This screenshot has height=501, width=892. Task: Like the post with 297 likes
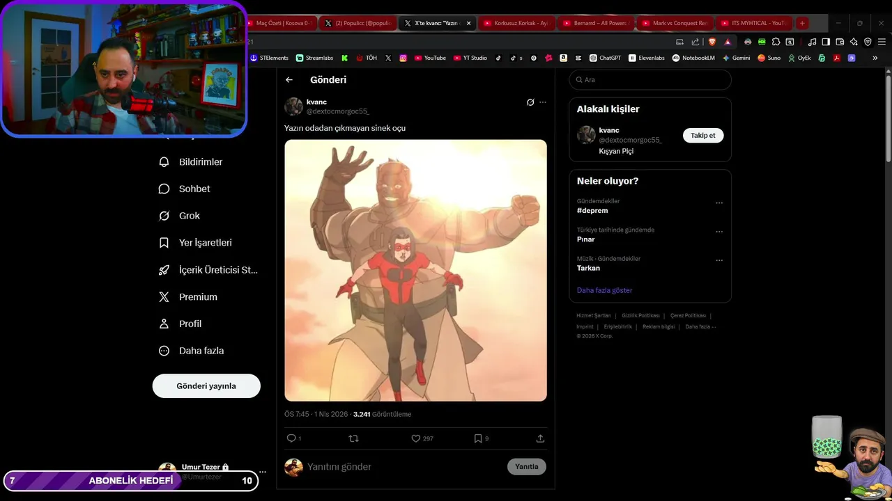[416, 438]
